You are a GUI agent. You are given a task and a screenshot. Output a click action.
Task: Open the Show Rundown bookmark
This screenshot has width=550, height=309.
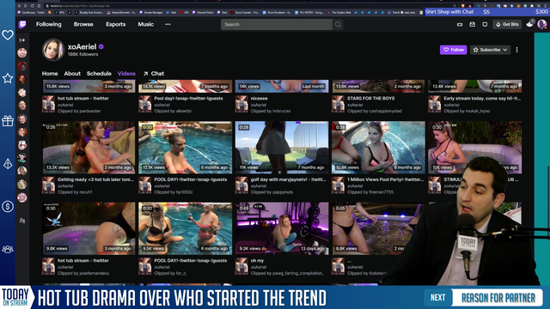(277, 12)
